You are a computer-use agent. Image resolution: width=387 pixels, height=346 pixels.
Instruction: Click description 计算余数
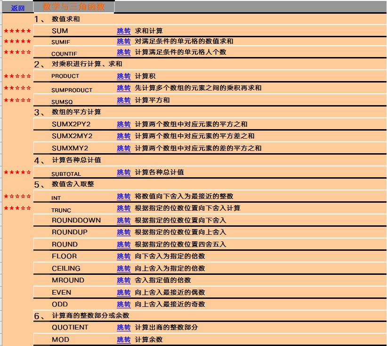[149, 339]
